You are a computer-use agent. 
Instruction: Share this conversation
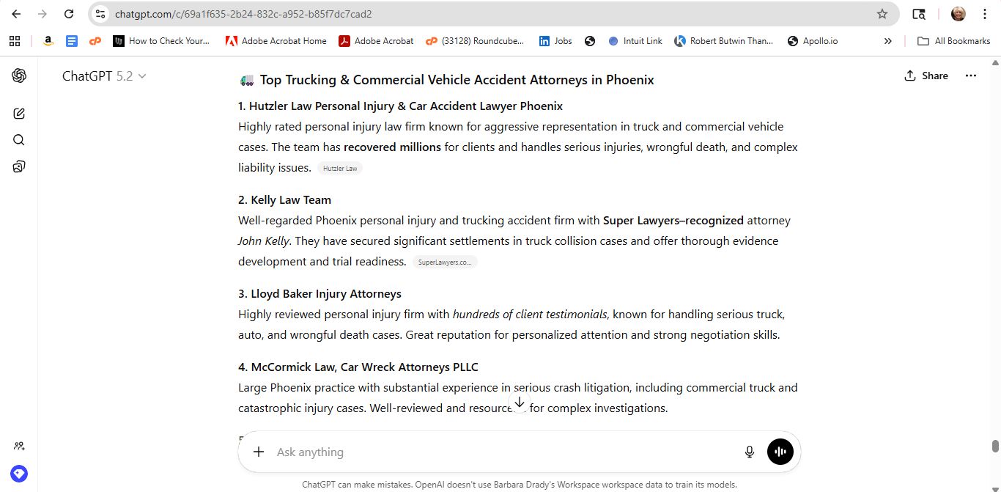(926, 76)
